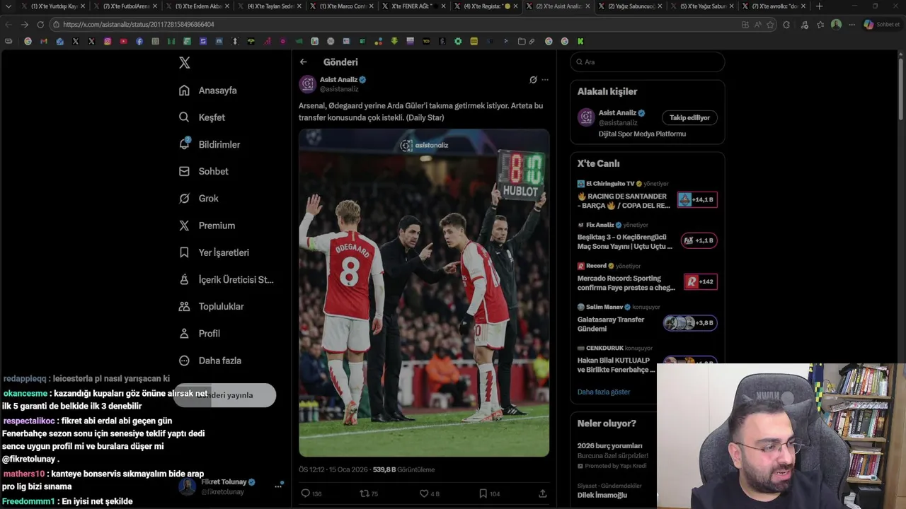This screenshot has width=906, height=509.
Task: Open Fix Analiz Beşiktaş live broadcast
Action: coord(647,235)
